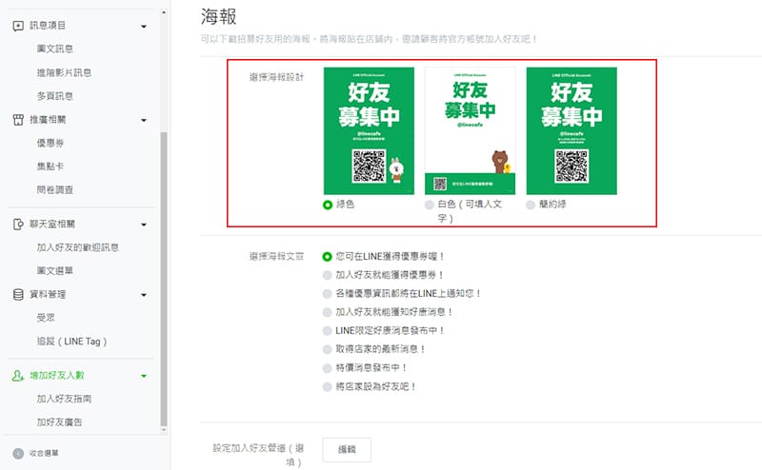The width and height of the screenshot is (762, 470).
Task: Click the 海報 page heading
Action: click(219, 16)
